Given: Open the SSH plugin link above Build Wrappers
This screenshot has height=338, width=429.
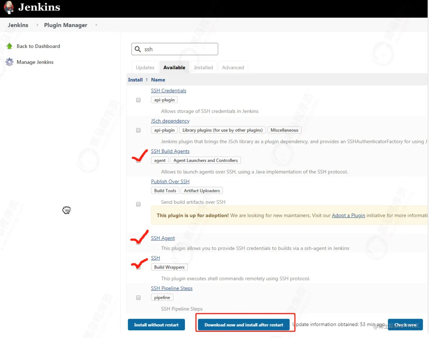Looking at the screenshot, I should [x=155, y=258].
